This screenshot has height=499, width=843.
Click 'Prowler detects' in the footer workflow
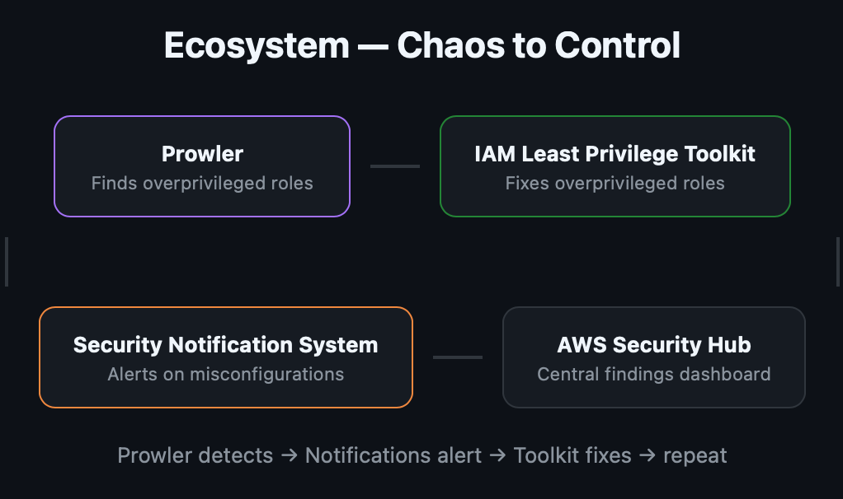(195, 455)
